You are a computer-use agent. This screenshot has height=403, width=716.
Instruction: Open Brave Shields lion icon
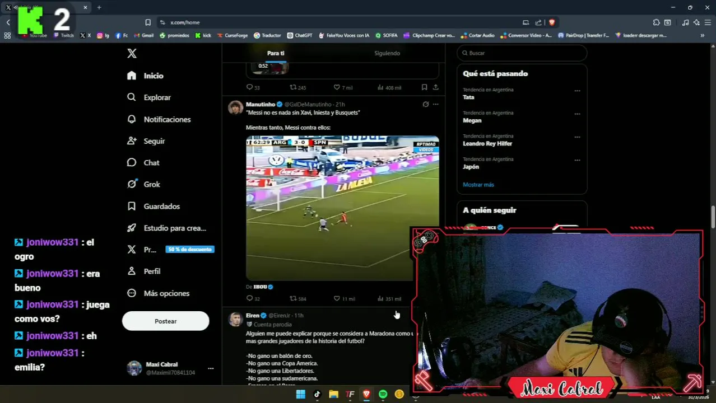(x=552, y=22)
